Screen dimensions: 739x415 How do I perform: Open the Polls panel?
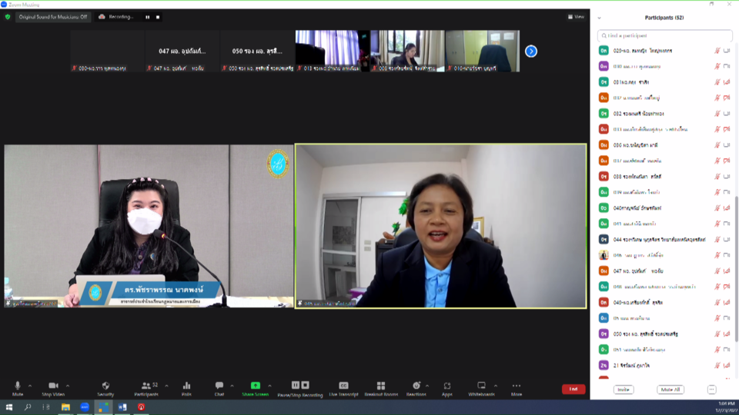(x=186, y=386)
